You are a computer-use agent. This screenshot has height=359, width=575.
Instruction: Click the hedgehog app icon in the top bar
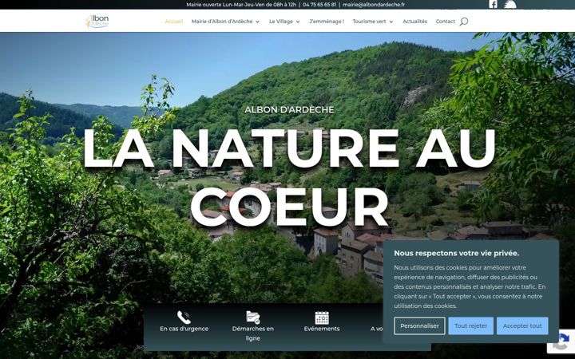click(x=510, y=4)
